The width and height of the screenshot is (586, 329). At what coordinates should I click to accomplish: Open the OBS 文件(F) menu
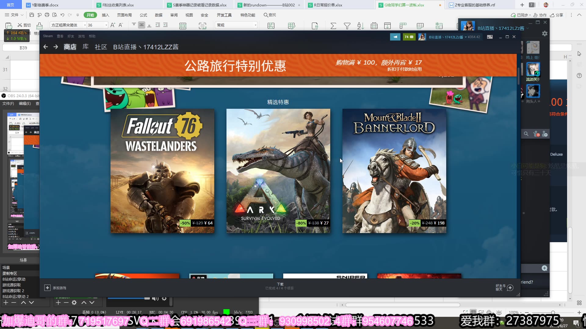pos(8,104)
